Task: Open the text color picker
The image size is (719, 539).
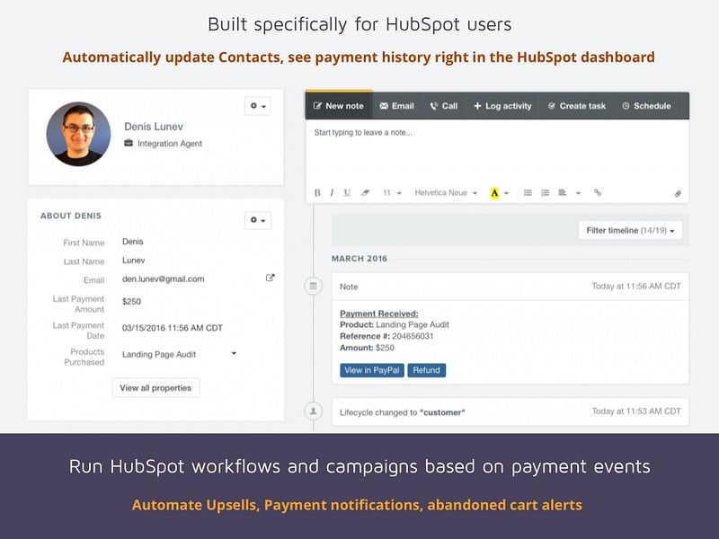Action: point(495,191)
